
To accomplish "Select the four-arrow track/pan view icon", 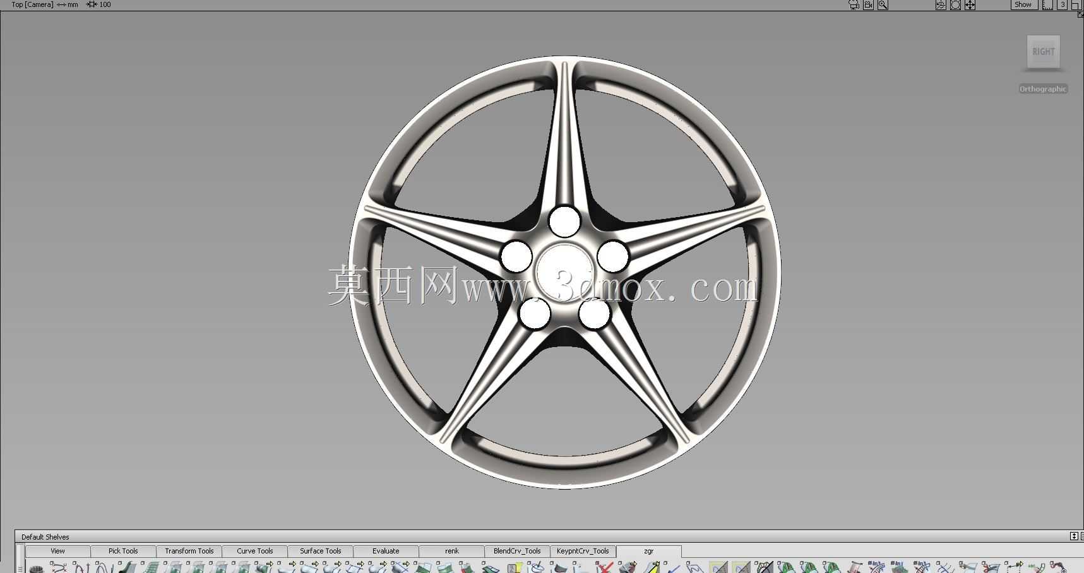I will [970, 5].
